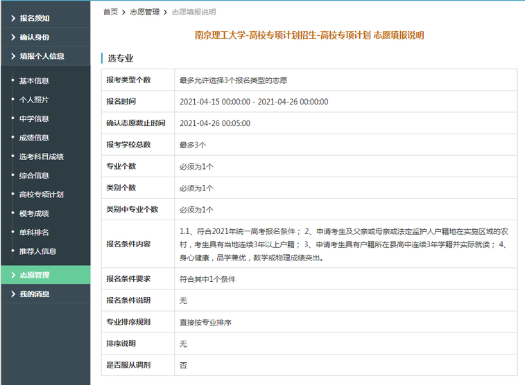This screenshot has width=525, height=385.
Task: Click the 专业个数 label cell
Action: click(x=138, y=166)
